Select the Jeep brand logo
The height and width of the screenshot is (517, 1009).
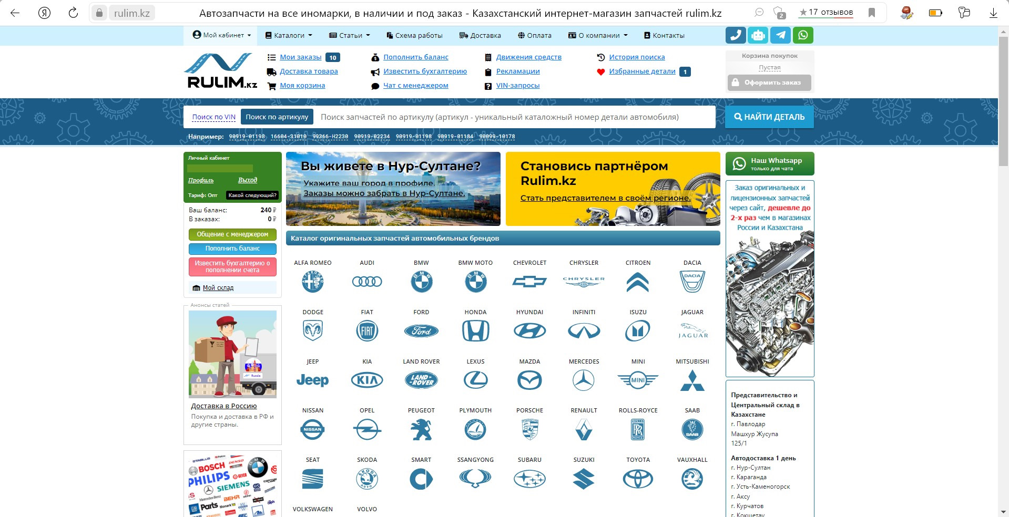point(313,380)
